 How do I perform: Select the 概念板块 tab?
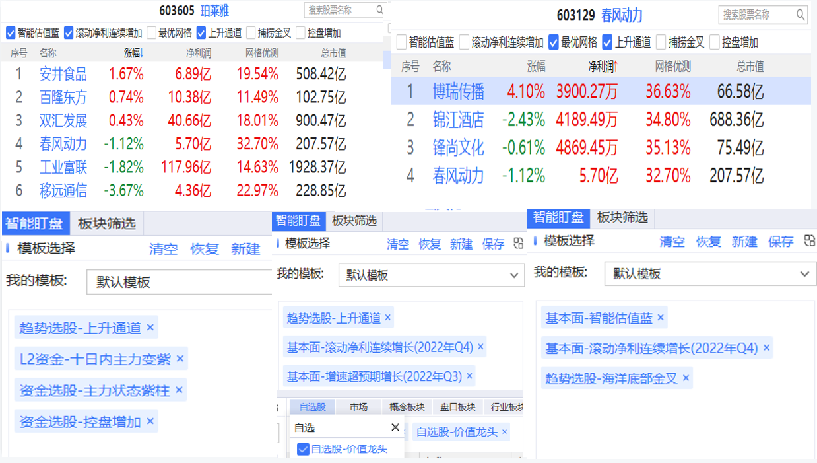point(407,407)
